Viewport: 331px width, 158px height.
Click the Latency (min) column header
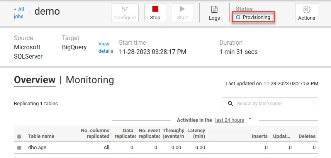coord(196,133)
